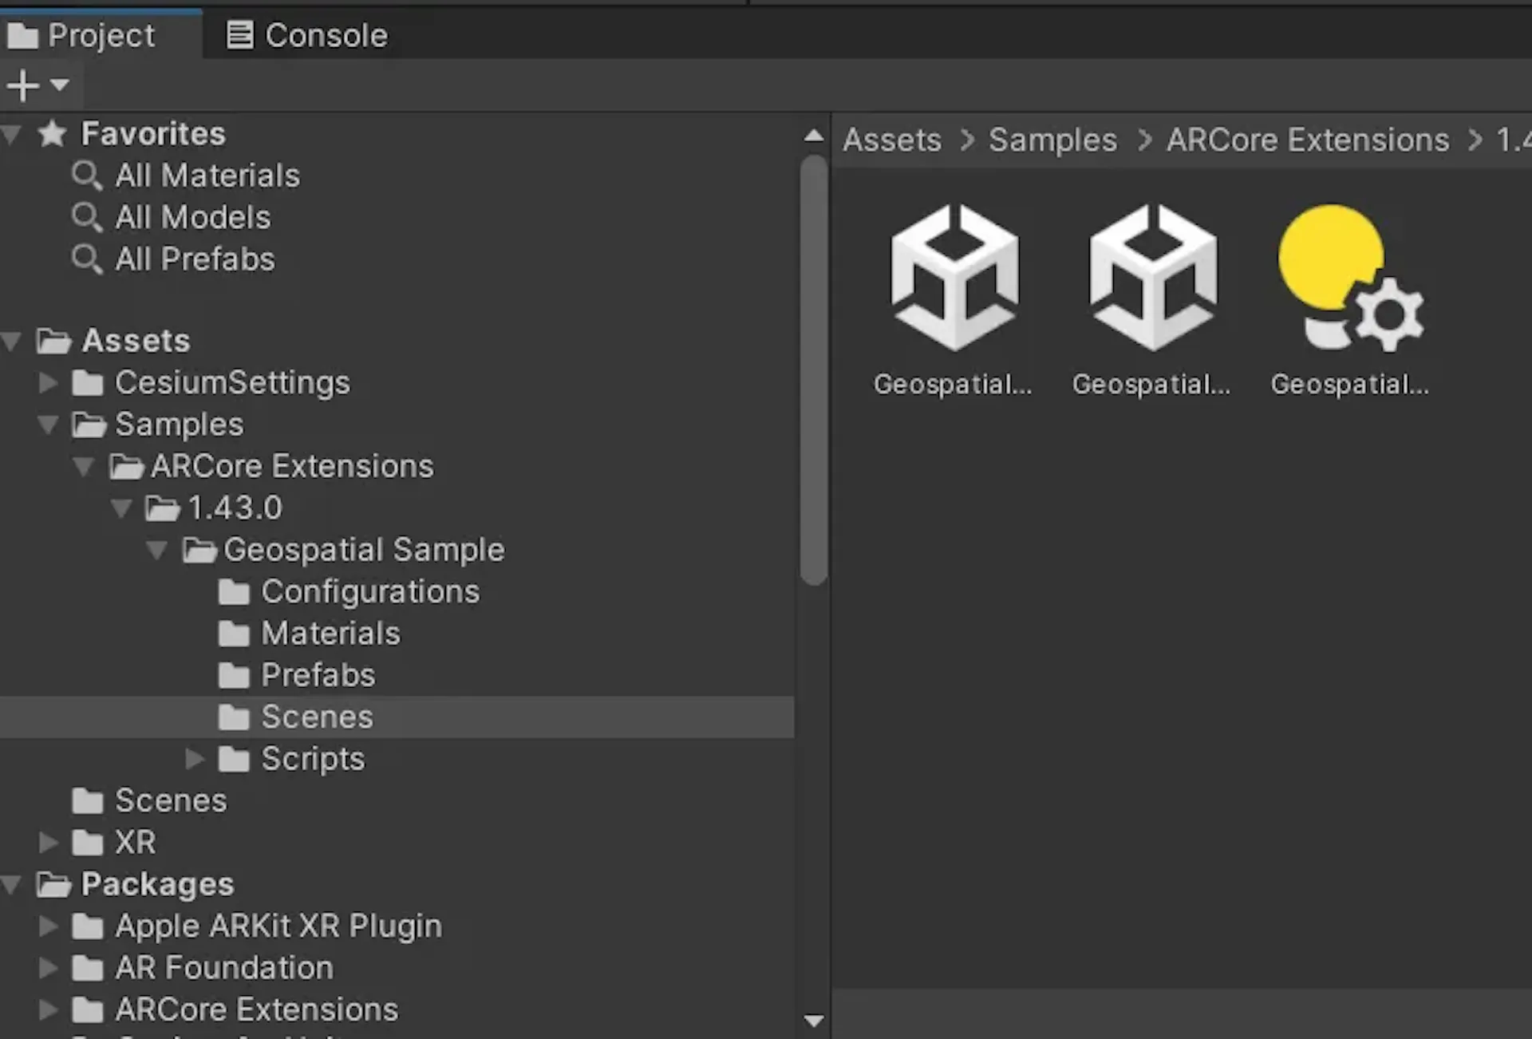Click the All Models magnifier icon
The image size is (1532, 1039).
coord(86,217)
